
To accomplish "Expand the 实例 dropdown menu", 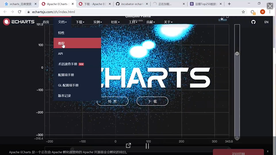I will click(97, 22).
